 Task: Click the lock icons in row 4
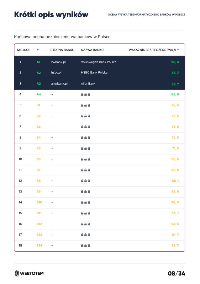86,94
